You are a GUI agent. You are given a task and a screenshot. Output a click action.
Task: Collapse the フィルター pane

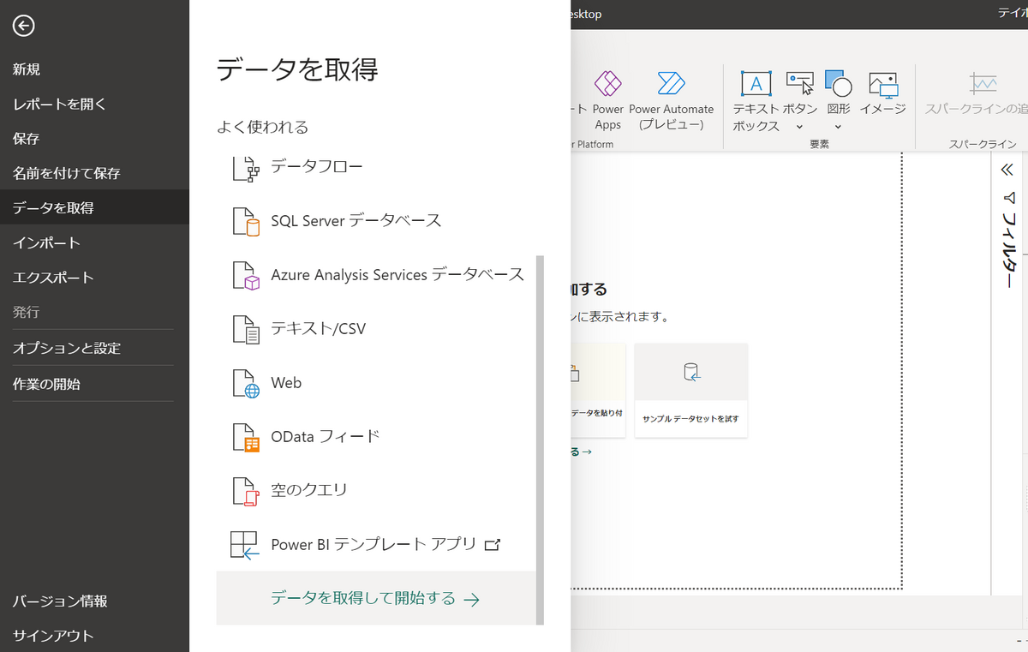coord(1008,169)
